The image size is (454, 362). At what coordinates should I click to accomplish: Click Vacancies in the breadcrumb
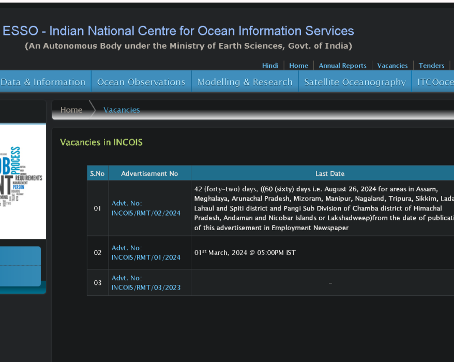pyautogui.click(x=122, y=110)
